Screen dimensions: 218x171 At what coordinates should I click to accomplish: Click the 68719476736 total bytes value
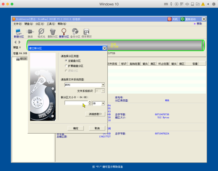pyautogui.click(x=162, y=114)
